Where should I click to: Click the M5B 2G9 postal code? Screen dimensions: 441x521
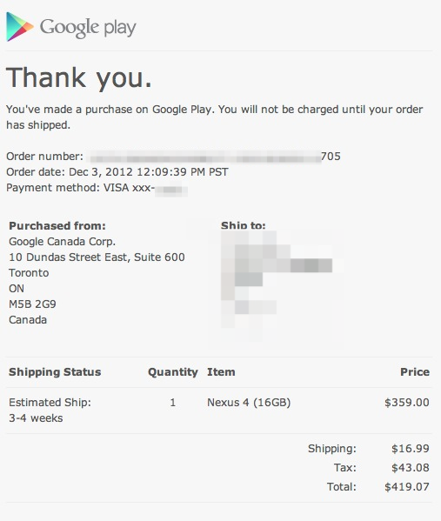32,304
